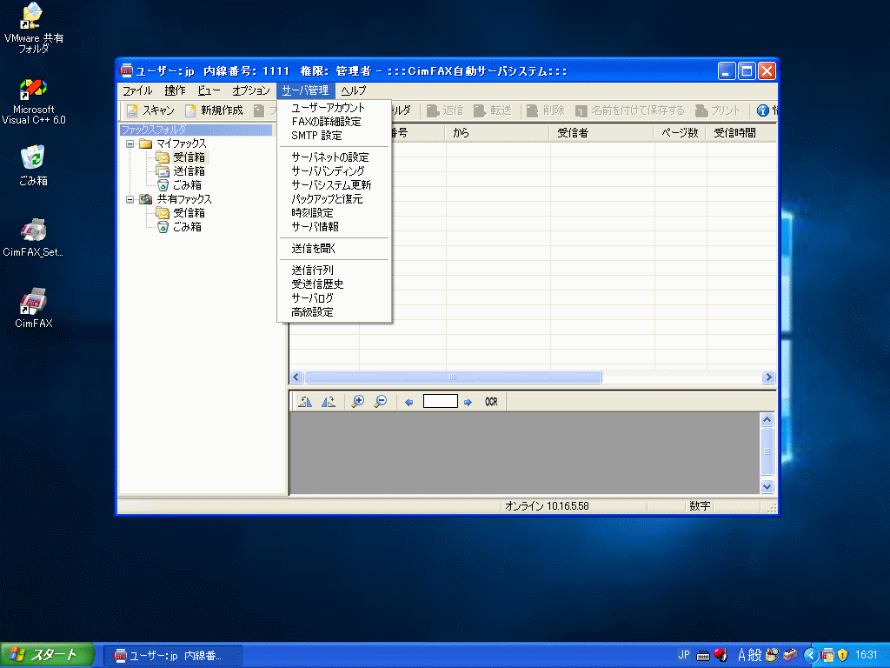Click the スタート start button
890x668 pixels.
click(x=47, y=656)
